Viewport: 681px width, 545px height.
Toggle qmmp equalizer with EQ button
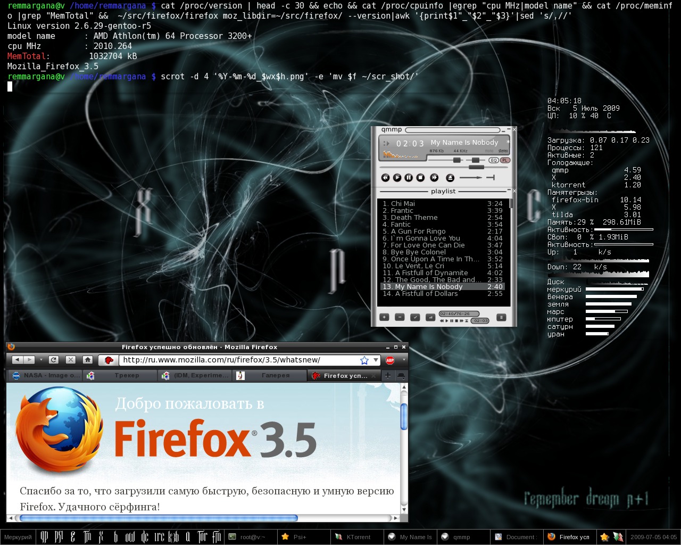tap(494, 160)
